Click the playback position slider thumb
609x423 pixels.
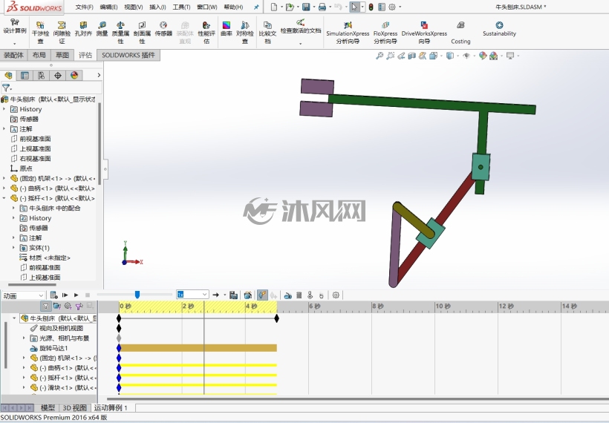[x=137, y=295]
